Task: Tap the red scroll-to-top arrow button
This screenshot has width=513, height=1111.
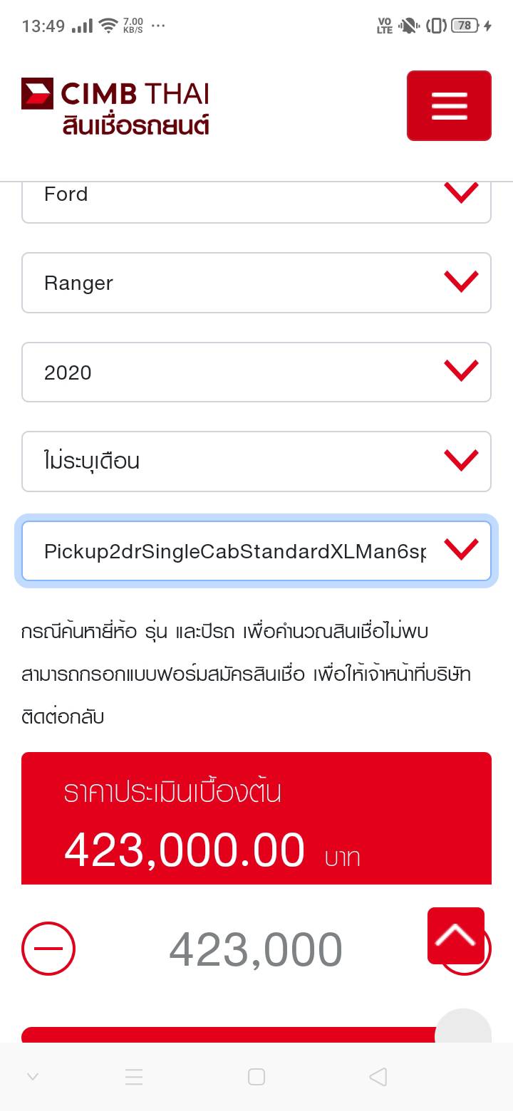Action: click(x=456, y=935)
